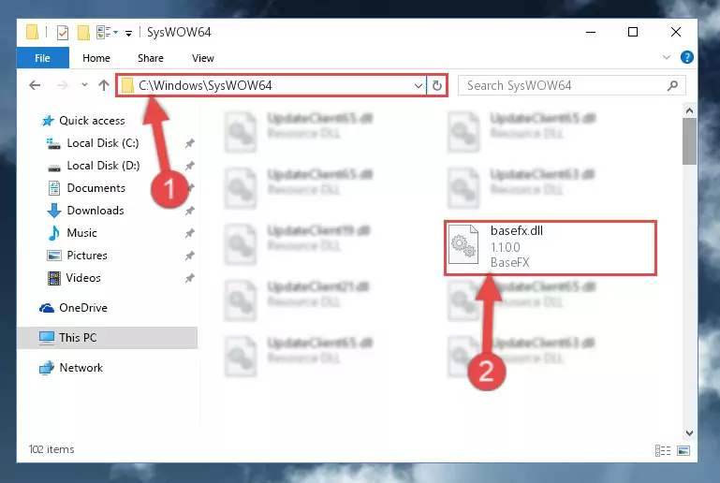The height and width of the screenshot is (483, 720).
Task: Open the address bar history dropdown
Action: tap(419, 85)
